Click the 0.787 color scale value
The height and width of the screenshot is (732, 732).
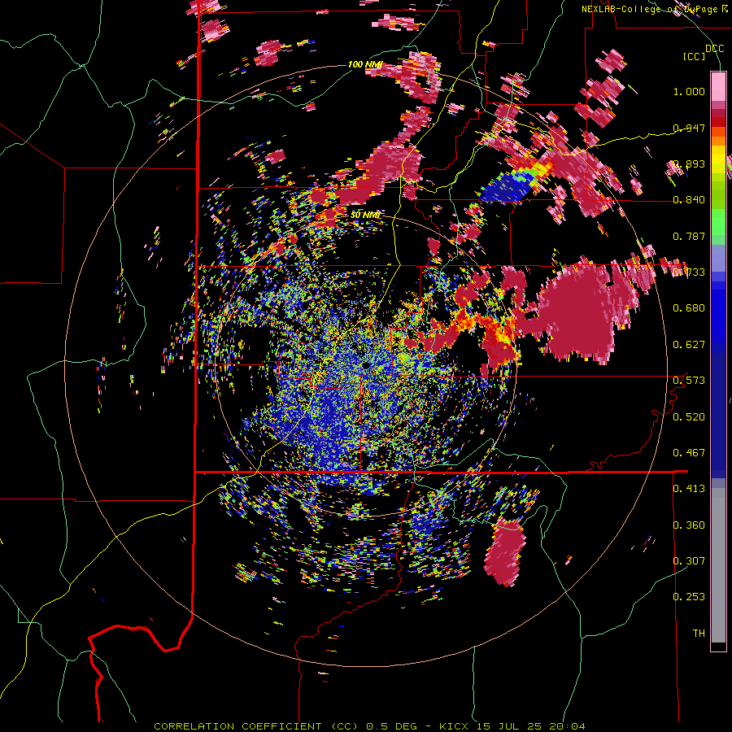689,236
